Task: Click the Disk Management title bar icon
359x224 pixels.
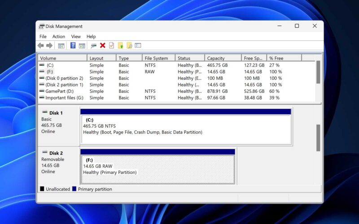Action: [41, 26]
